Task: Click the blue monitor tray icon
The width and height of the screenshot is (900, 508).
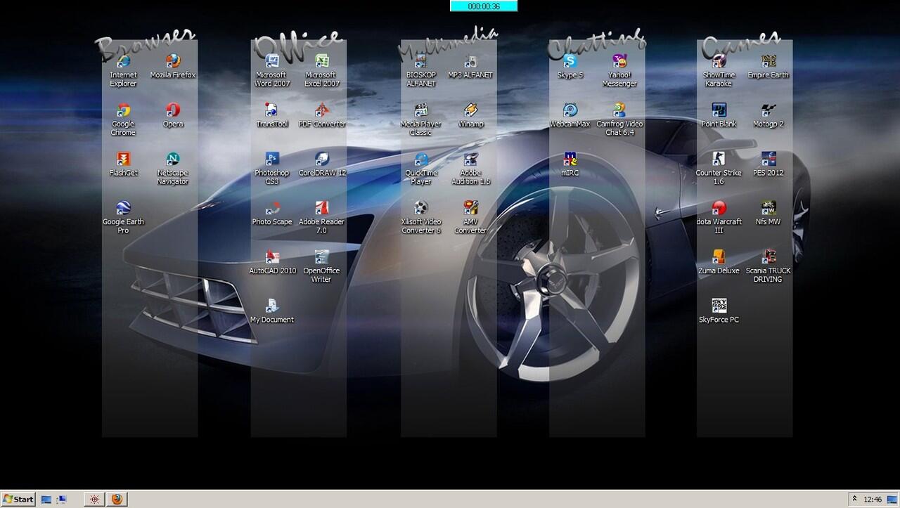Action: (x=891, y=500)
